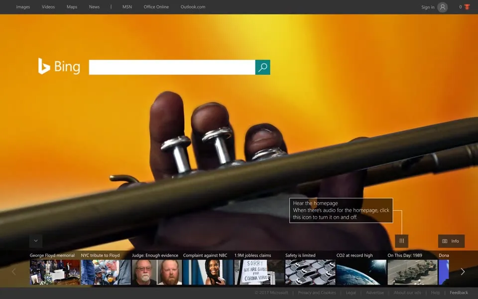Click the Sign in text
The width and height of the screenshot is (478, 299).
(x=428, y=7)
